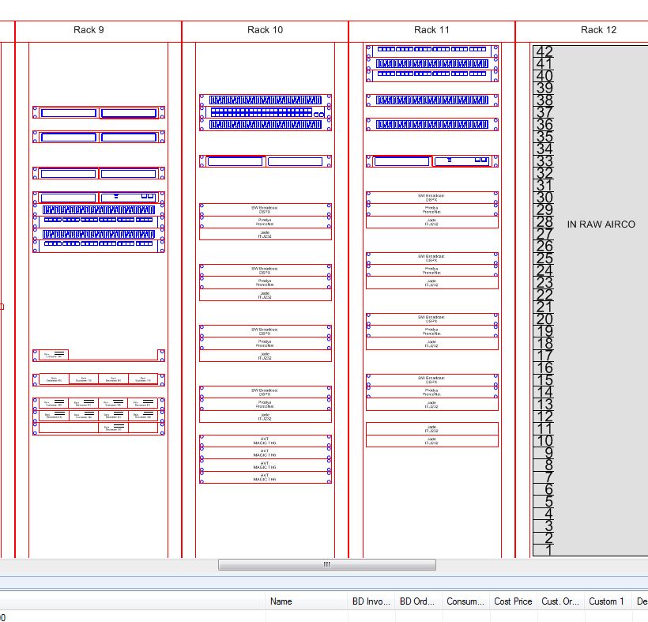
Task: Click the BD Invo... column header
Action: [x=371, y=601]
